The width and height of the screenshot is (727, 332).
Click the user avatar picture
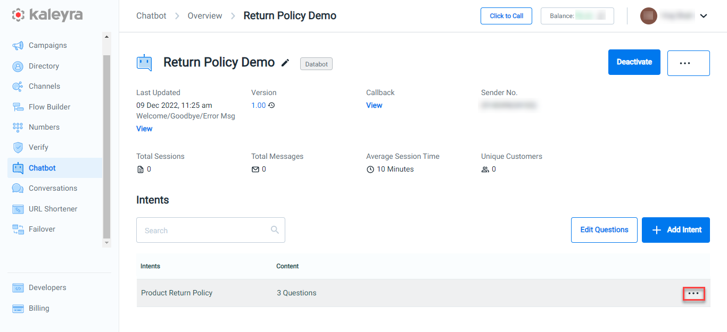(x=649, y=16)
